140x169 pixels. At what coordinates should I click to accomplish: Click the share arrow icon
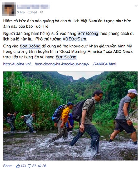40,166
